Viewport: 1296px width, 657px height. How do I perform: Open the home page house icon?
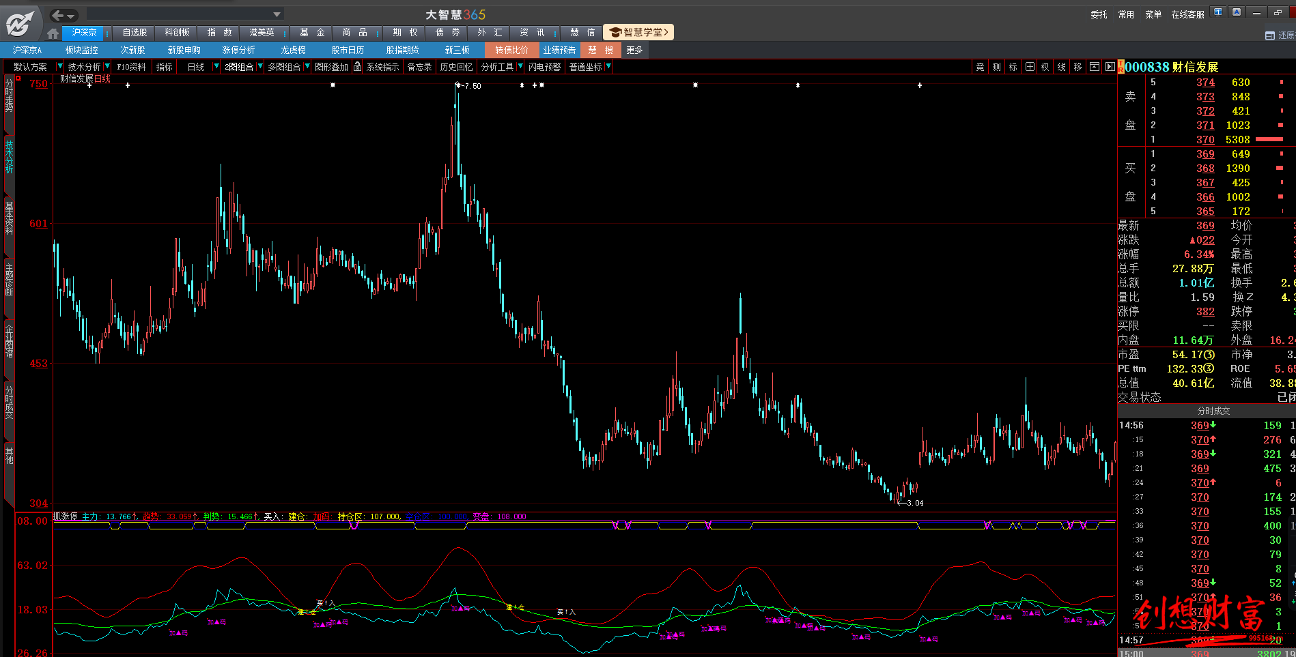click(53, 33)
